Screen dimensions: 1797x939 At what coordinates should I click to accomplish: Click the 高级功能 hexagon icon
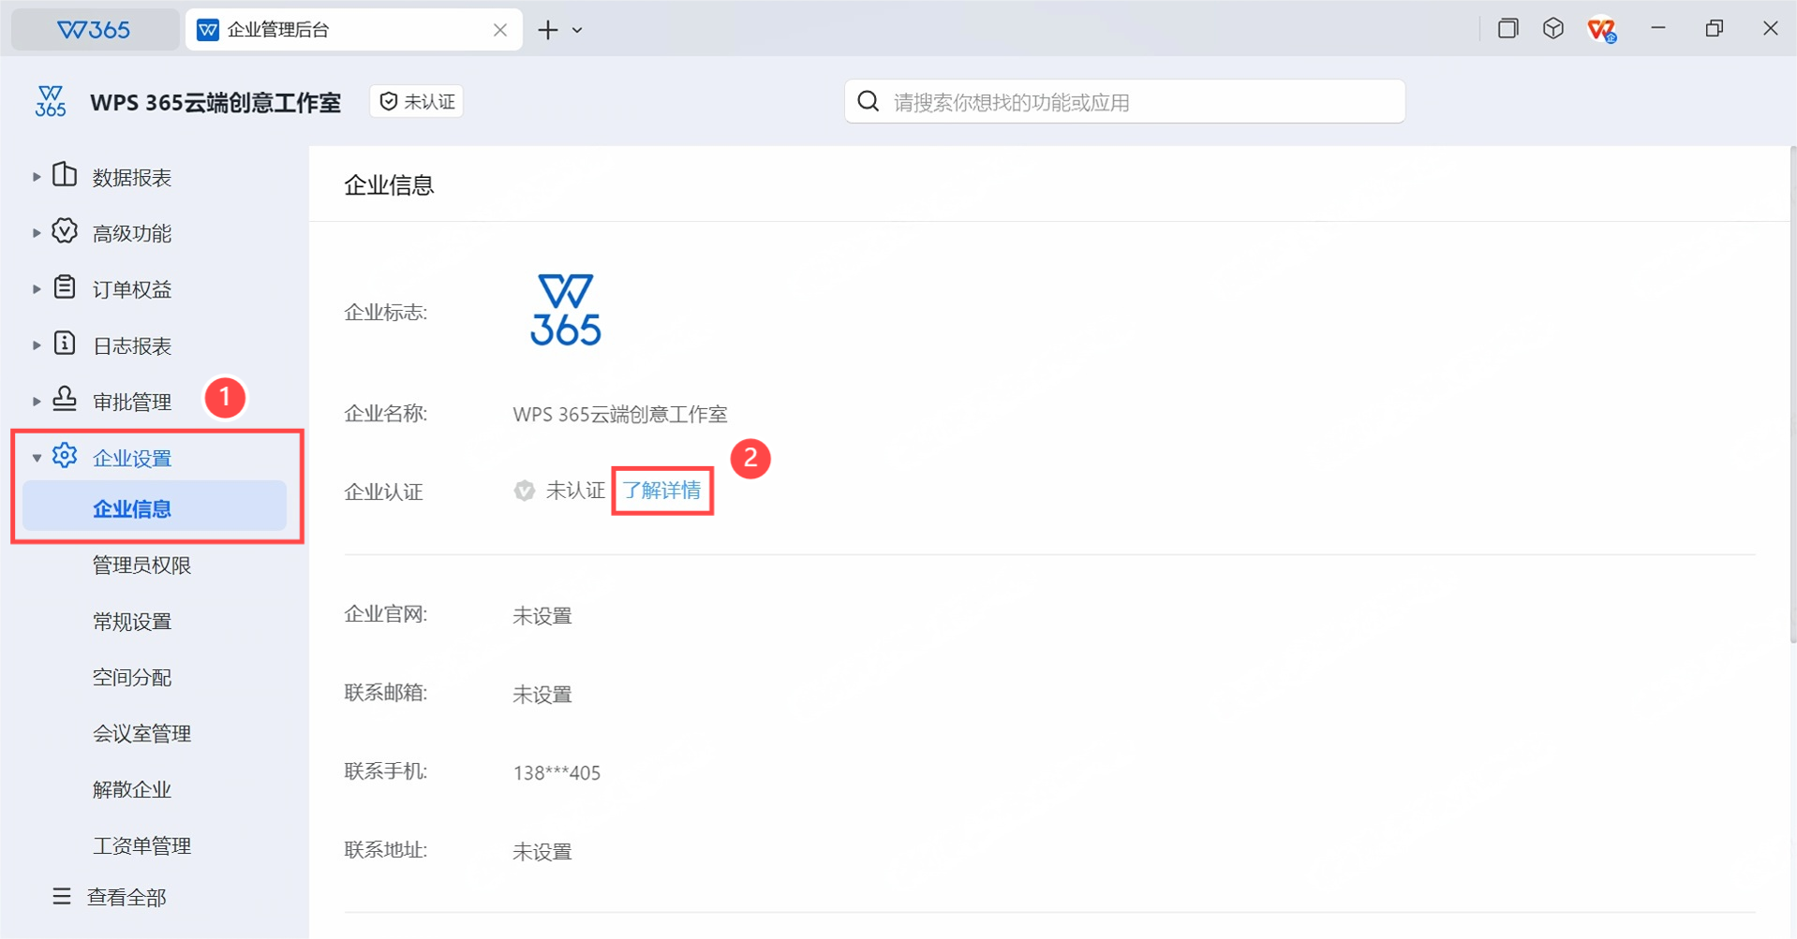tap(65, 231)
